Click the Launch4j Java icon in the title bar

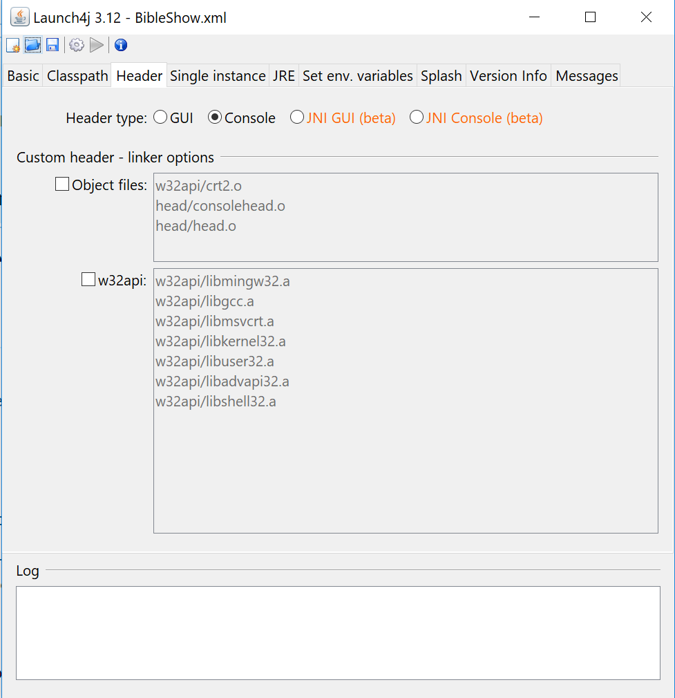19,17
